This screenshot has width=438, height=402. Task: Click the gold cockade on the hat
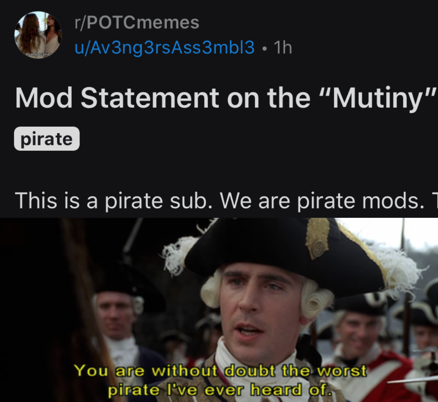pyautogui.click(x=318, y=239)
